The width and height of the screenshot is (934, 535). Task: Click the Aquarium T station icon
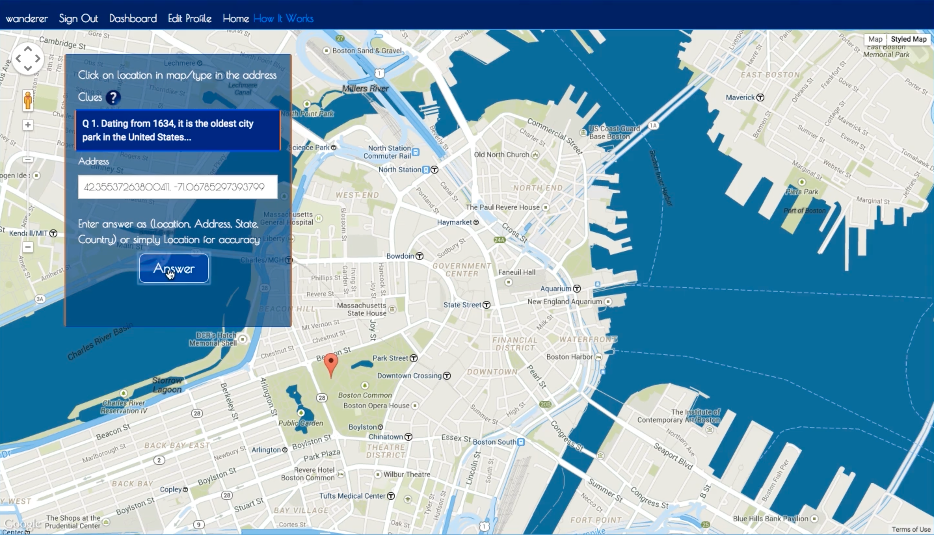tap(577, 288)
